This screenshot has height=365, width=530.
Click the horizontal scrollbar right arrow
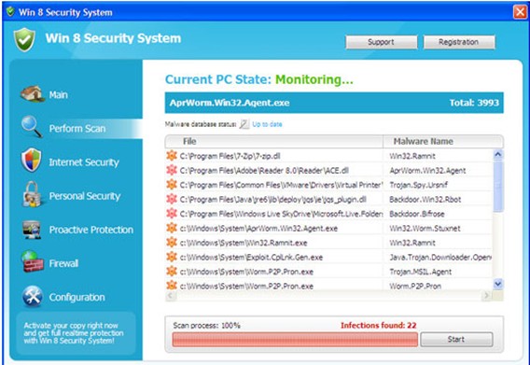tap(486, 296)
